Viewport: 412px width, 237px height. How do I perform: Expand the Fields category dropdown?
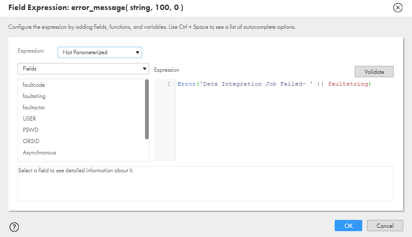(x=83, y=68)
